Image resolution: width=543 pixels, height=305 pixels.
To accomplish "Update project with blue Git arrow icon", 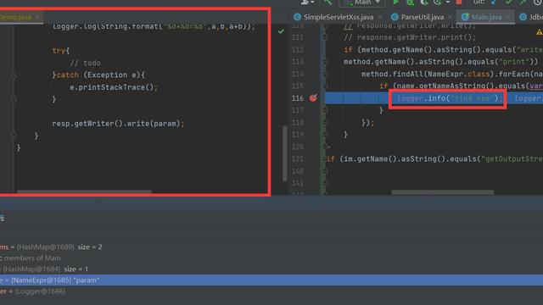I will 494,3.
